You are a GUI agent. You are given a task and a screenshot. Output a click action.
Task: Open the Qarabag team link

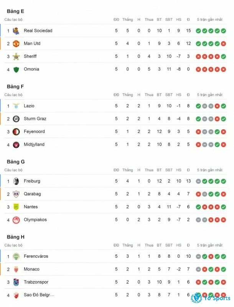pyautogui.click(x=32, y=194)
